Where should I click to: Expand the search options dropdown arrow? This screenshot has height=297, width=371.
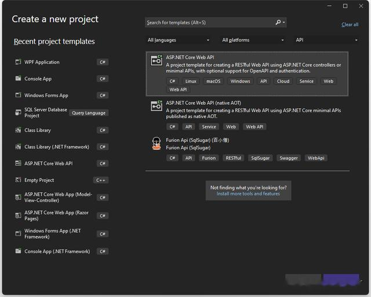point(284,23)
